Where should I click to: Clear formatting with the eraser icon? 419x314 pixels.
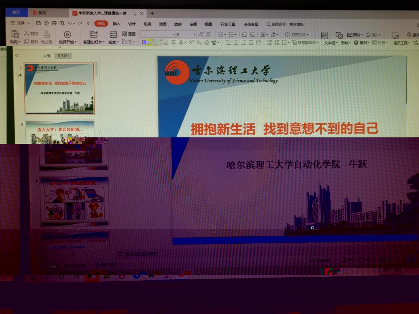click(207, 42)
